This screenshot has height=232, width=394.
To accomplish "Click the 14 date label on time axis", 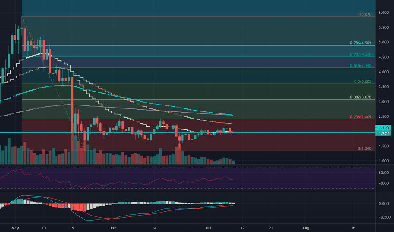I will point(154,228).
